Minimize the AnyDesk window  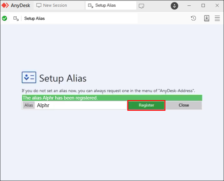pyautogui.click(x=189, y=5)
